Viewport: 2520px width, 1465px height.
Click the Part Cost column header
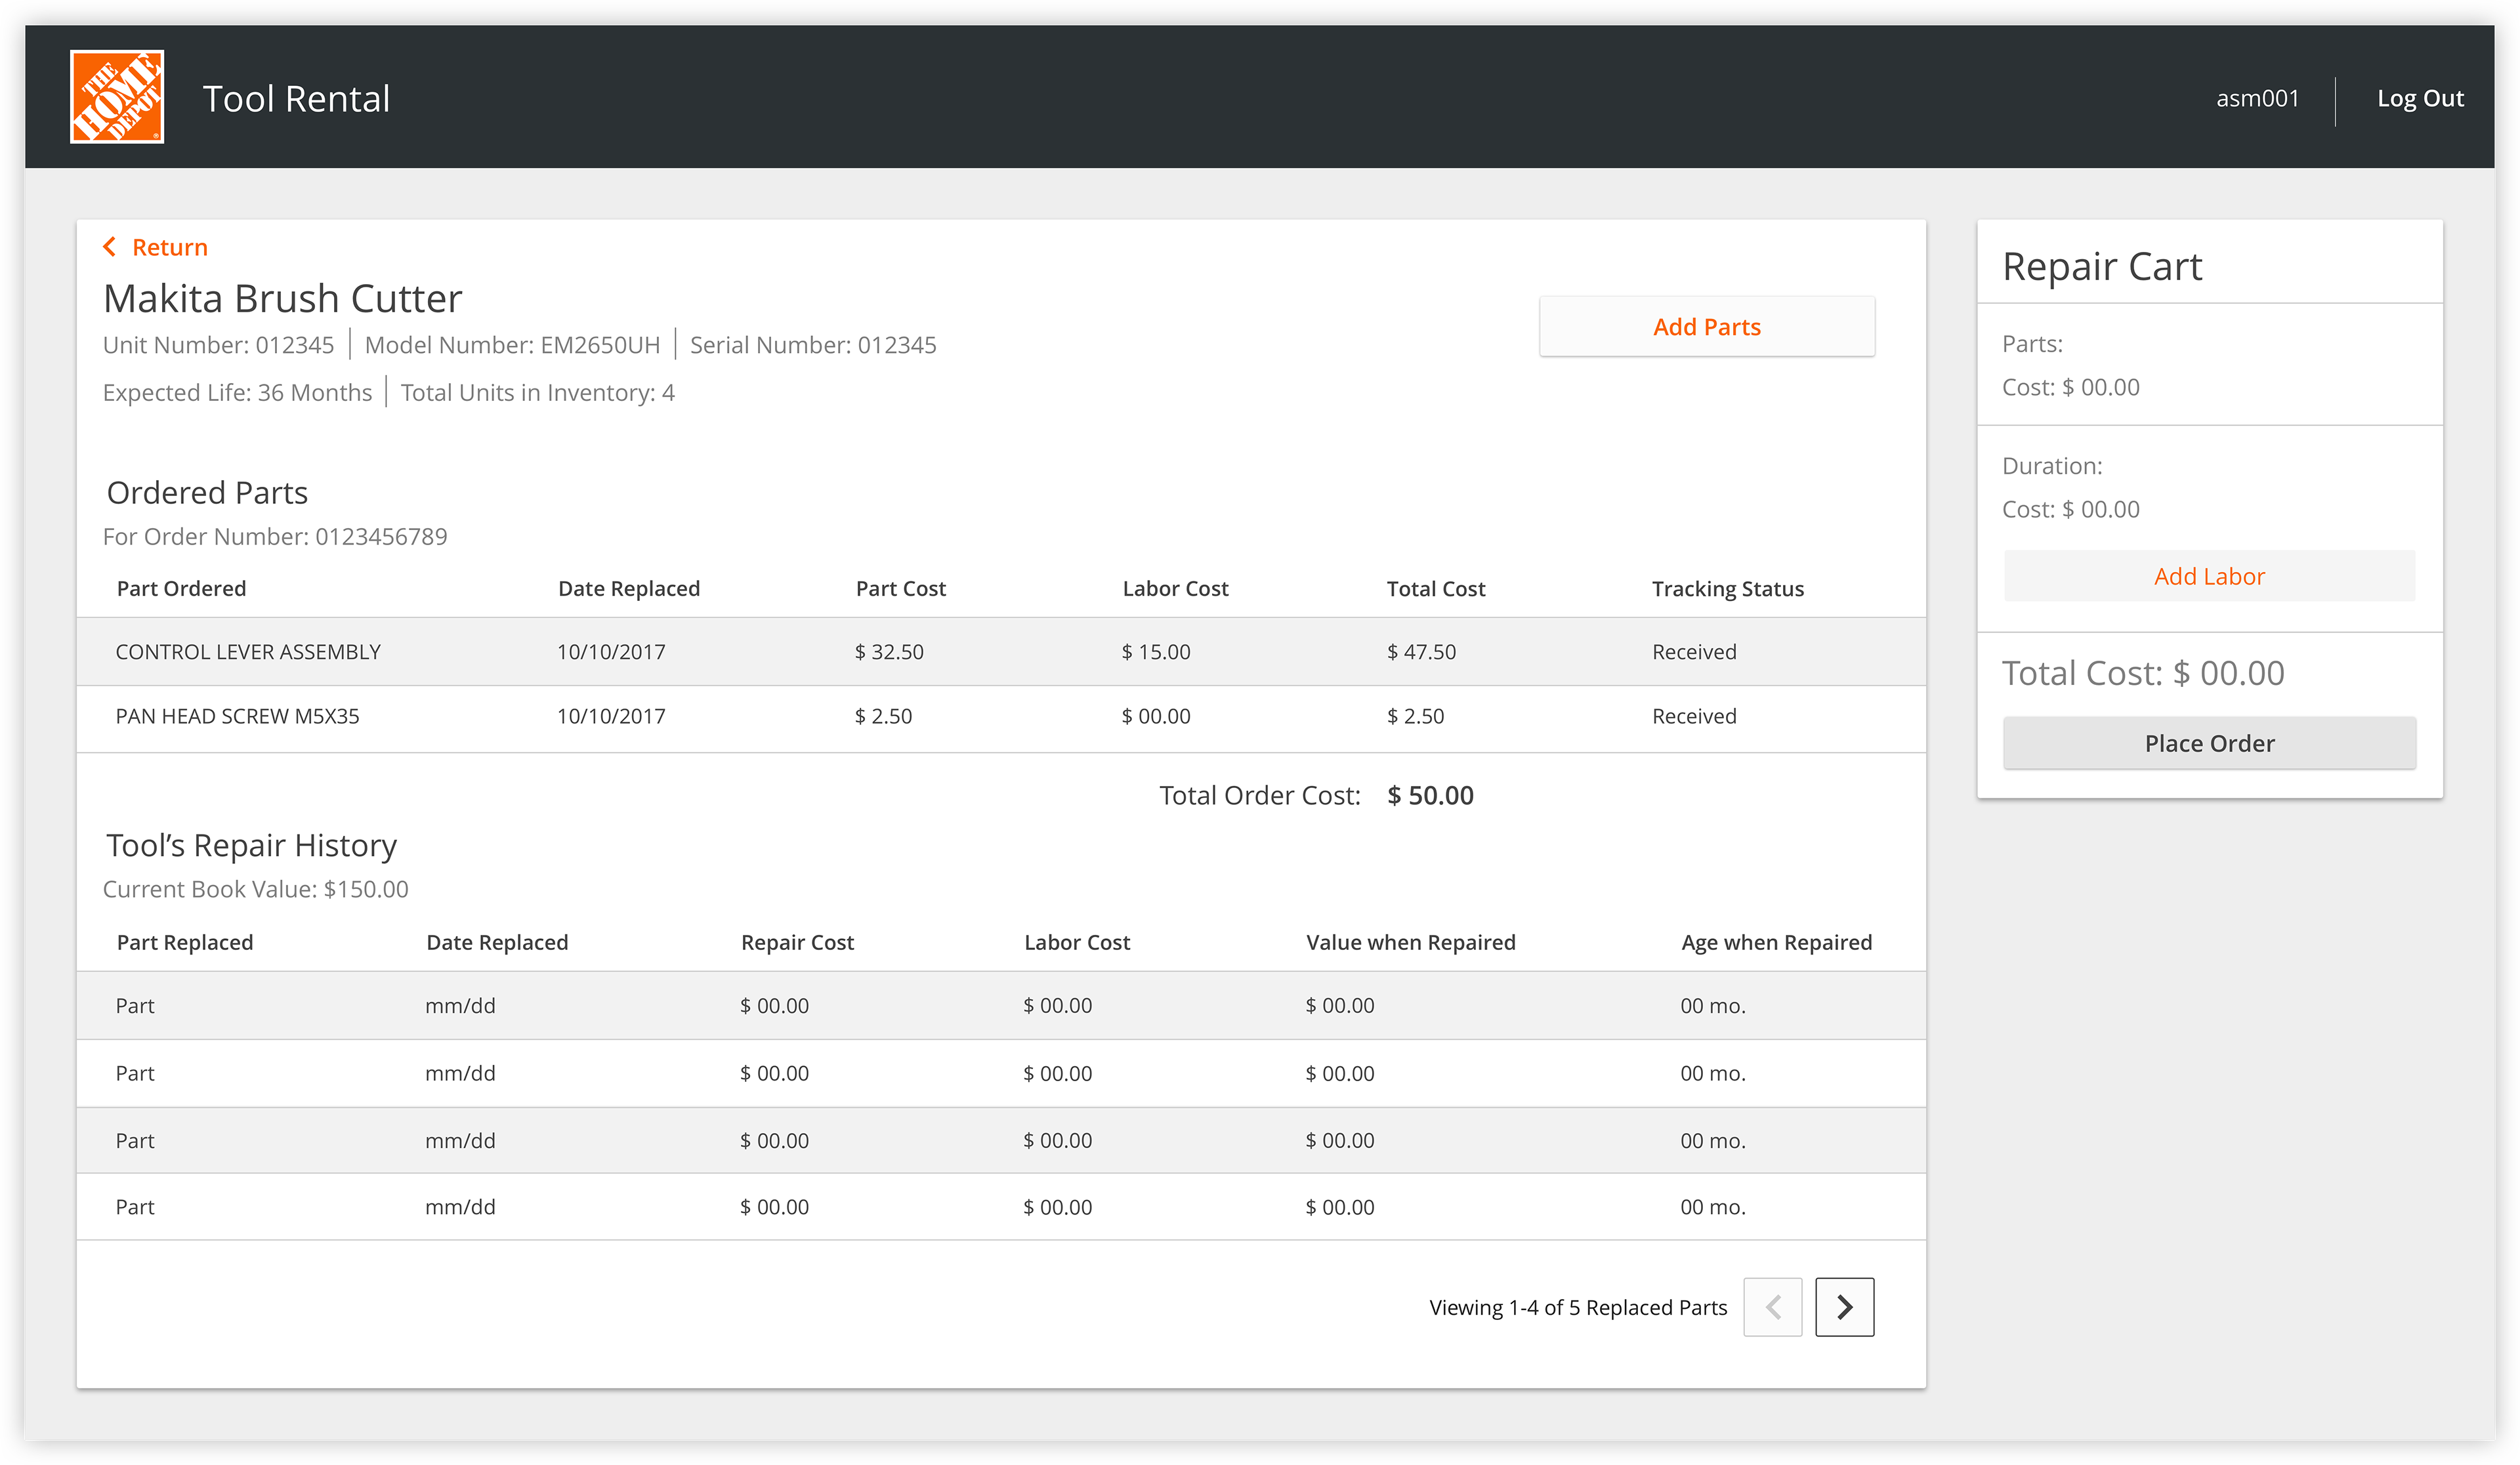[x=900, y=589]
